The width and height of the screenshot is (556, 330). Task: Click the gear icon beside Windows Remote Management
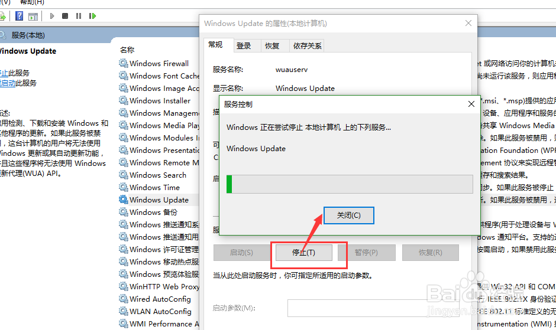click(x=124, y=162)
